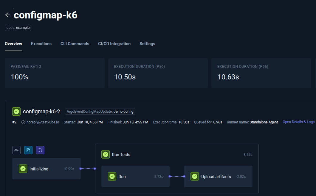The width and height of the screenshot is (316, 196).
Task: Expand the ArgoEventConfigMapUpdate demo-config chip
Action: click(100, 112)
